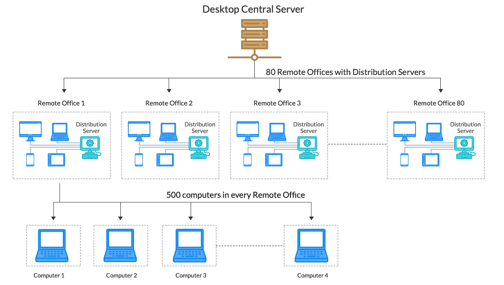The image size is (504, 285).
Task: Select the desktop monitor icon in Remote Office 1
Action: click(30, 131)
